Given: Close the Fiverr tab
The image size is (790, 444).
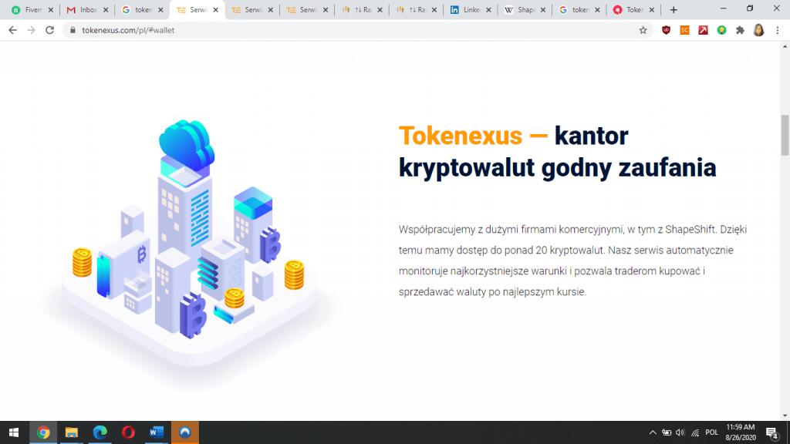Looking at the screenshot, I should (x=50, y=9).
